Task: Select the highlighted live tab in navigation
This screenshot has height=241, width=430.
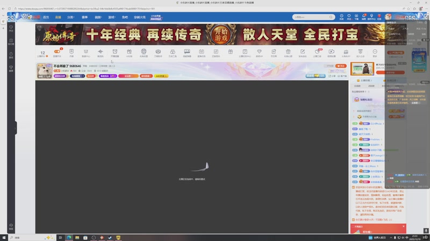Action: point(58,17)
